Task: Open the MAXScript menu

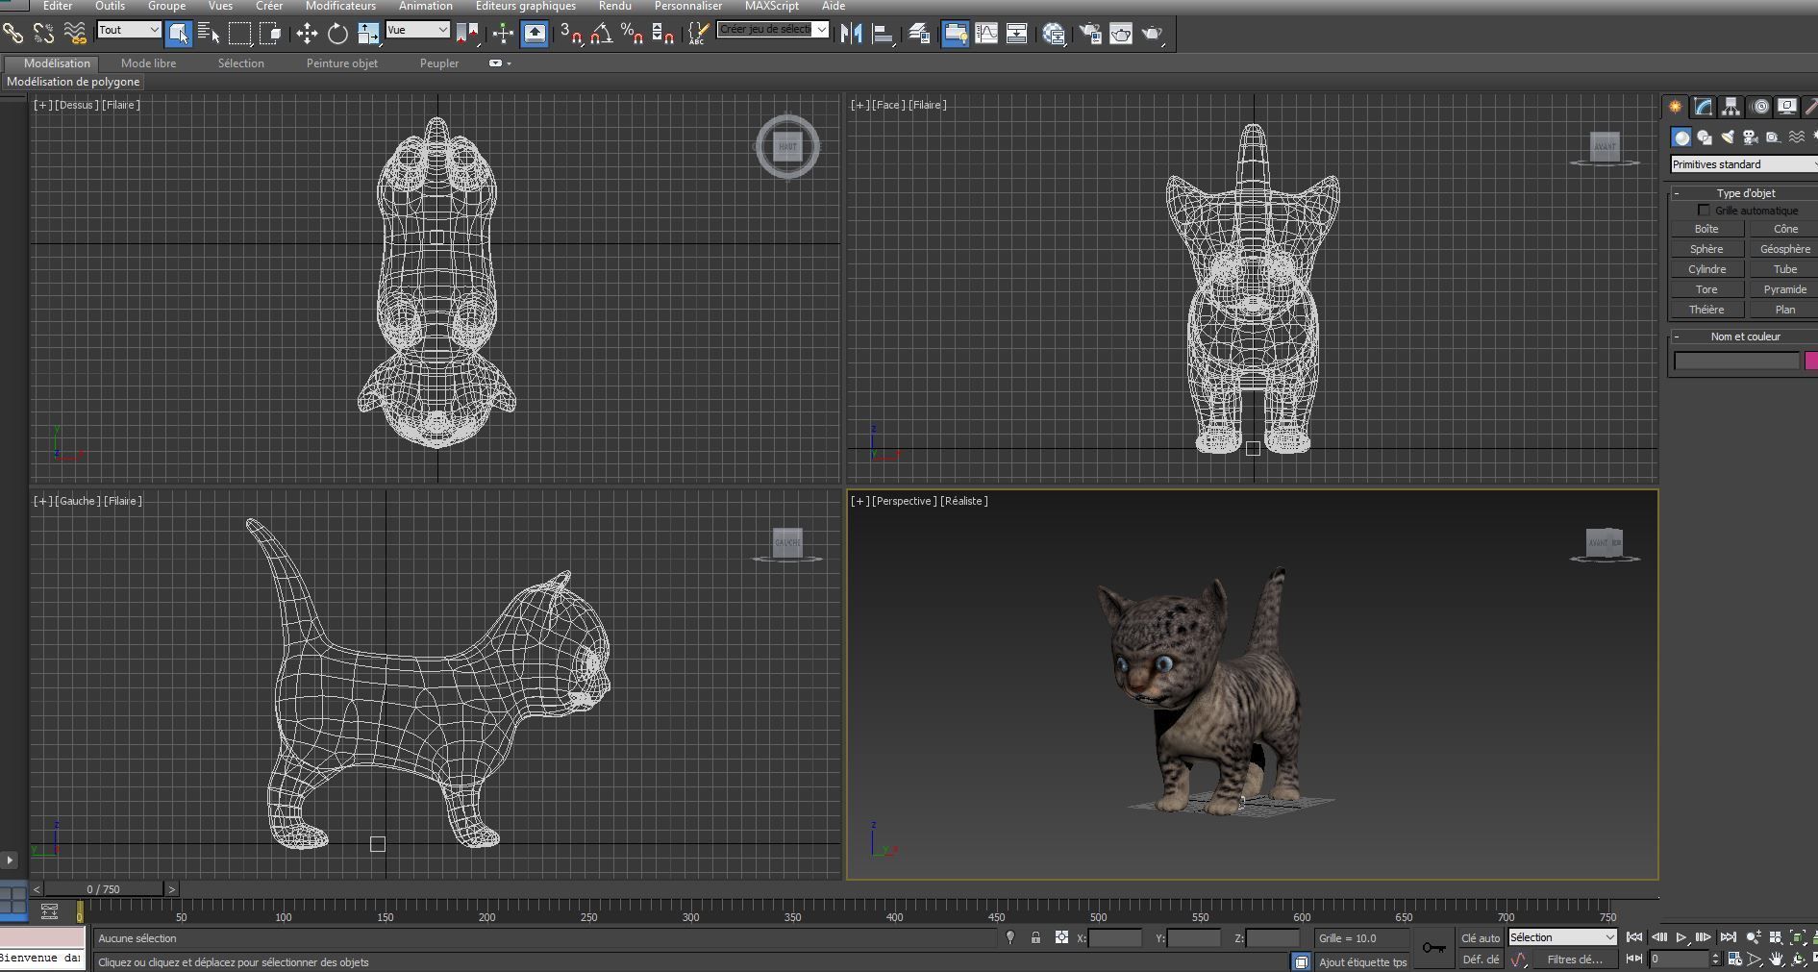Action: (772, 6)
